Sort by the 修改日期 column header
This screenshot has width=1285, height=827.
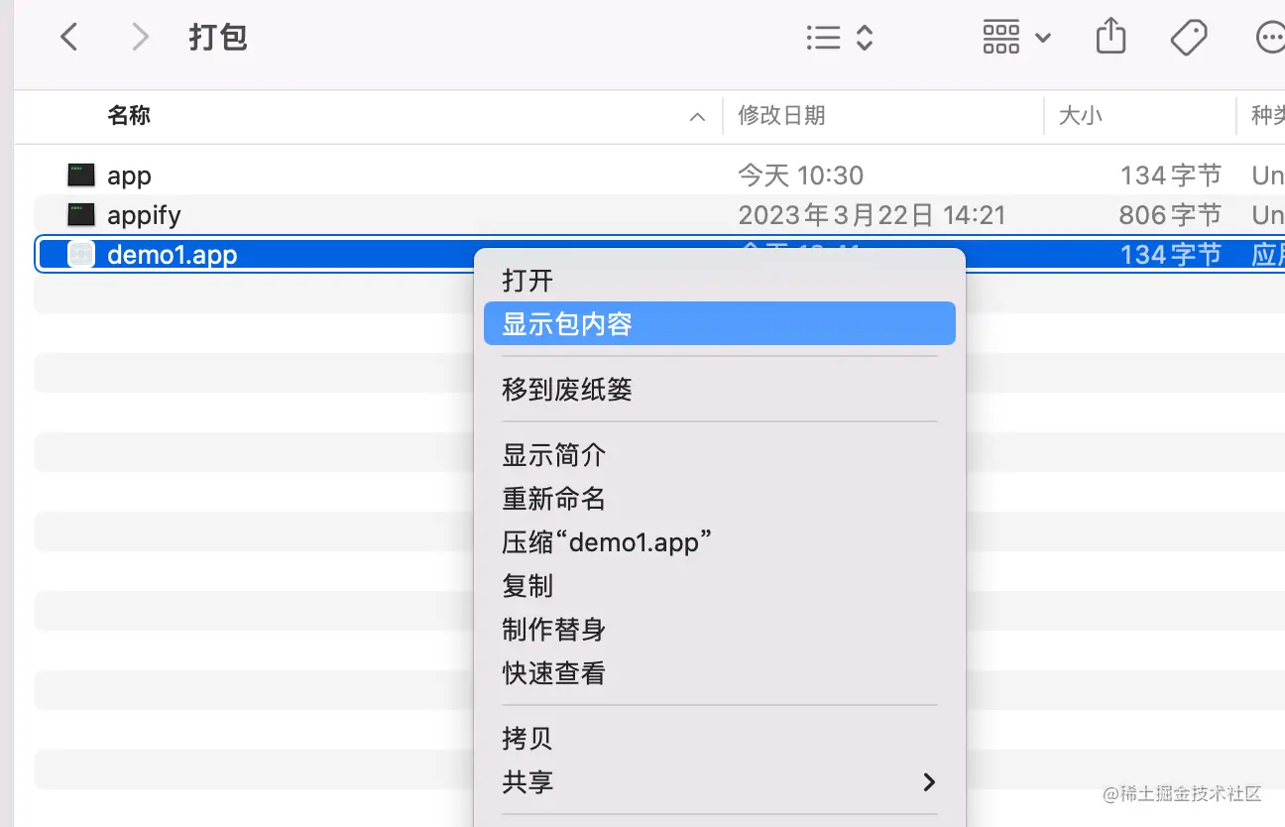pos(781,116)
